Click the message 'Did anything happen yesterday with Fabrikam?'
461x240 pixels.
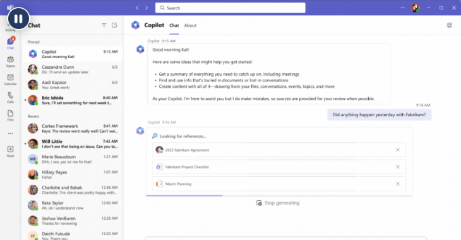pyautogui.click(x=380, y=115)
